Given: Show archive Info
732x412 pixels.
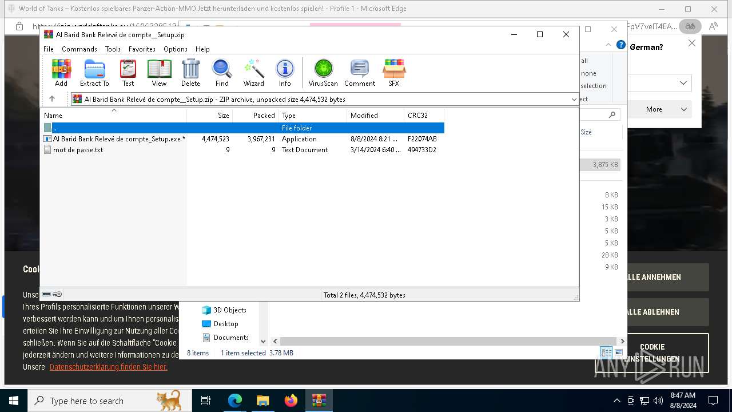Looking at the screenshot, I should point(285,73).
